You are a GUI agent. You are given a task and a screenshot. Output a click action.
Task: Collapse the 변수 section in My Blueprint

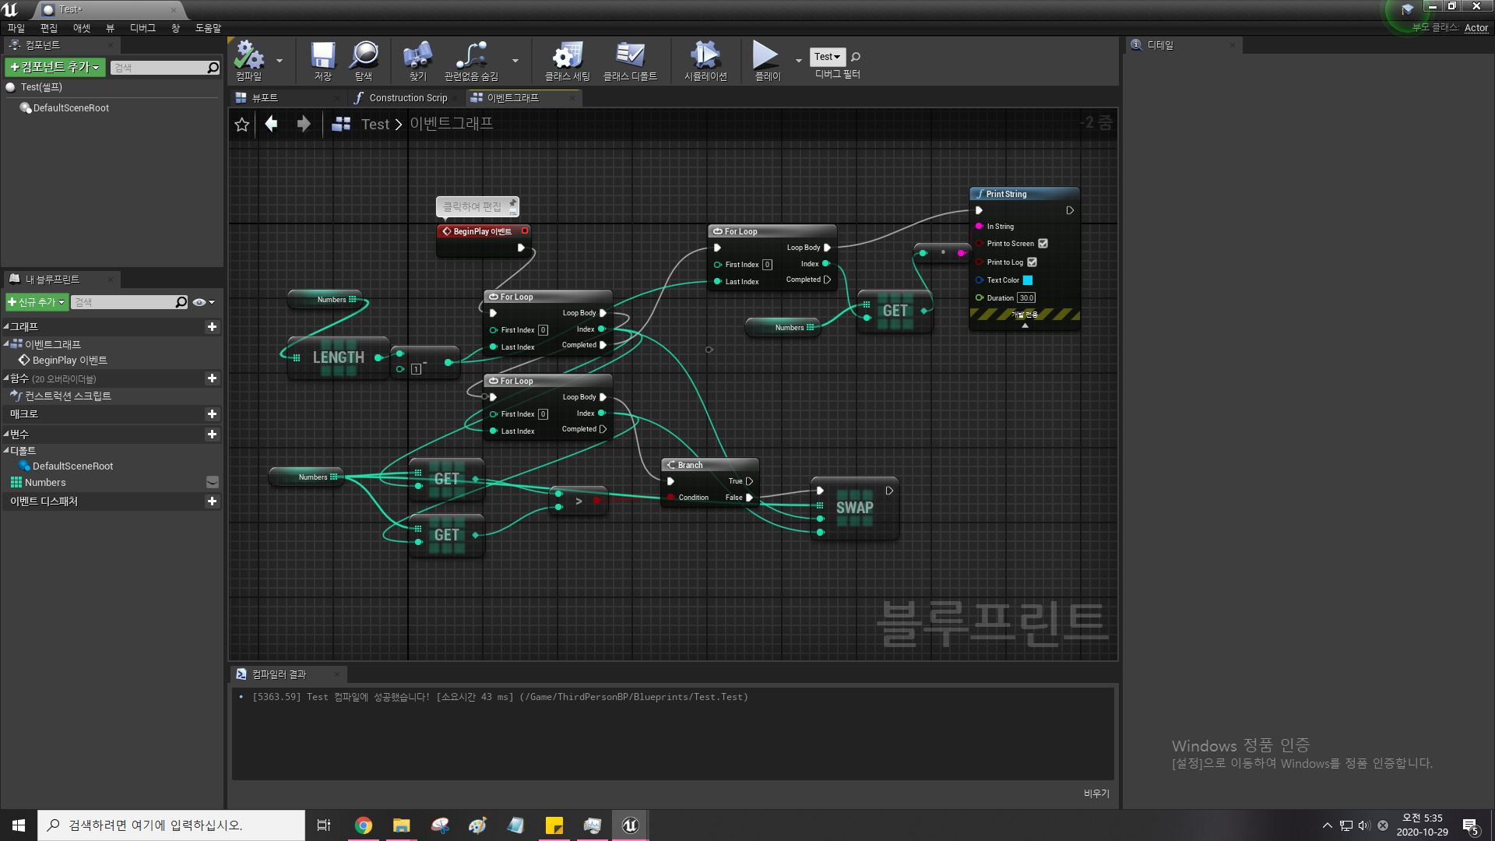coord(8,434)
